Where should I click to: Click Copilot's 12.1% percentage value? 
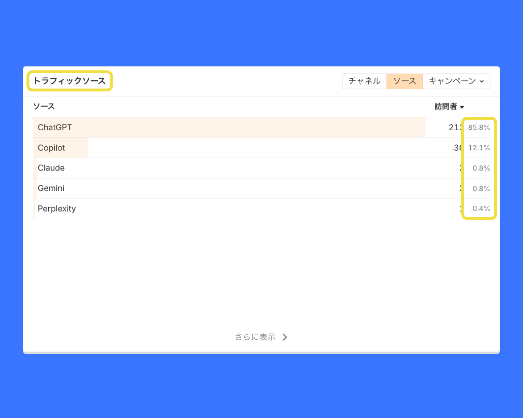[479, 148]
